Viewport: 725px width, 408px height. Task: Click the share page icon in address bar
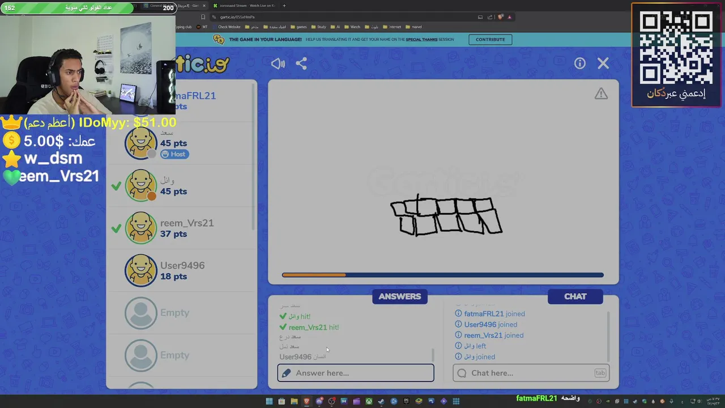pyautogui.click(x=490, y=17)
